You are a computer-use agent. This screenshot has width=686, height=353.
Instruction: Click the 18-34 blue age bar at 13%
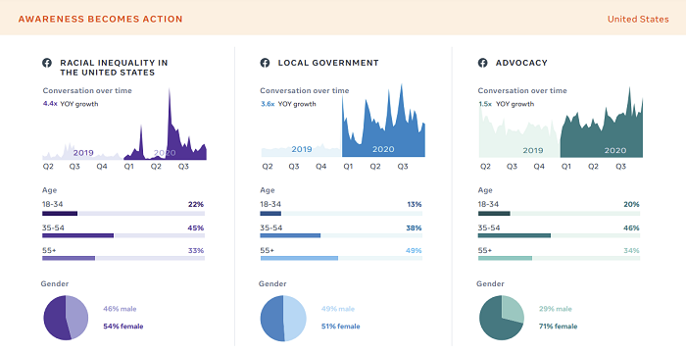(x=341, y=214)
